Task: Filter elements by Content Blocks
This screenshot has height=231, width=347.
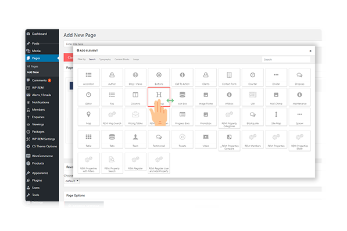Action: tap(121, 59)
